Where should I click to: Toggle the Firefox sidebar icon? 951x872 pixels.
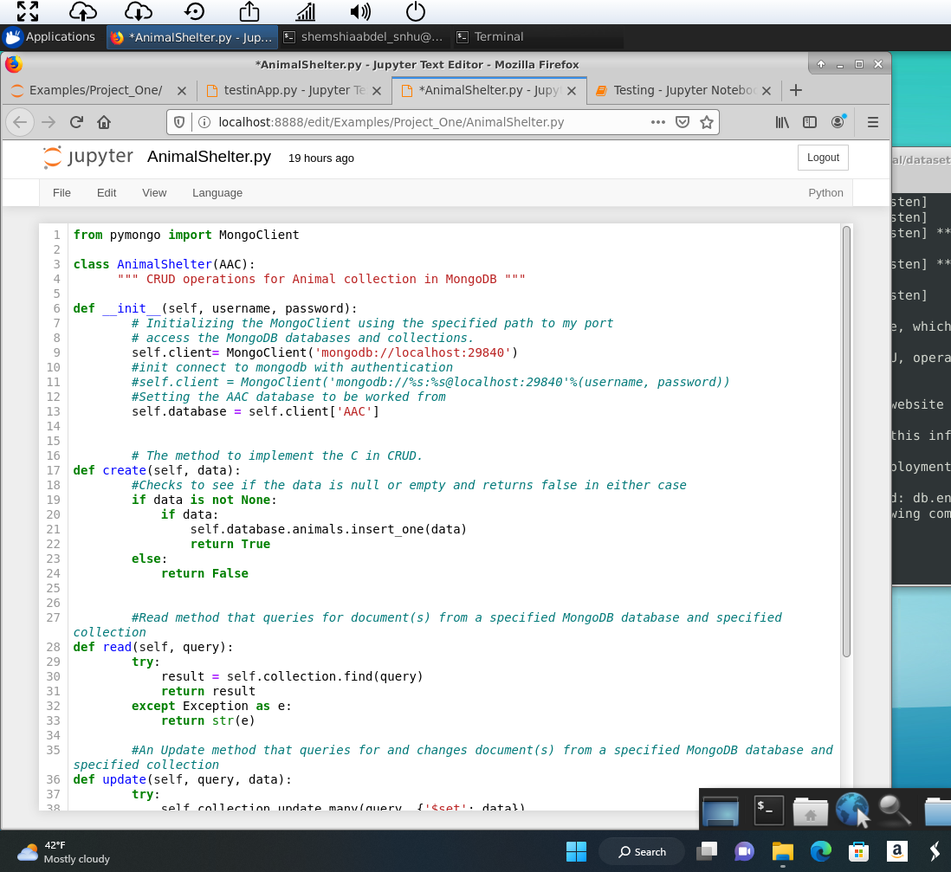coord(810,122)
